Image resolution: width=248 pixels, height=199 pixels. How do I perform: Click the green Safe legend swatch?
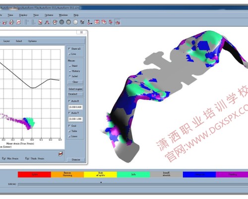point(133,175)
